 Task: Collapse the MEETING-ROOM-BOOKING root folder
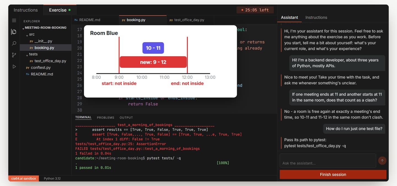tap(45, 28)
